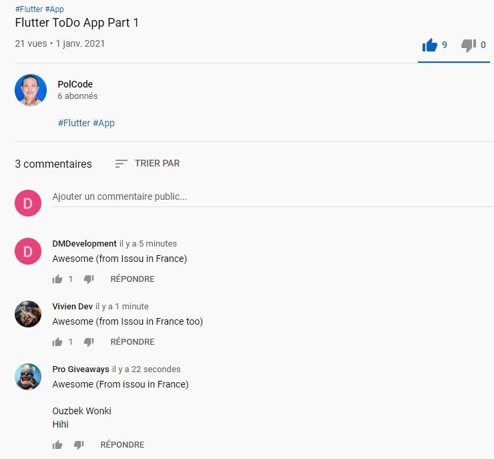Open the PolCode channel name link

pyautogui.click(x=75, y=84)
